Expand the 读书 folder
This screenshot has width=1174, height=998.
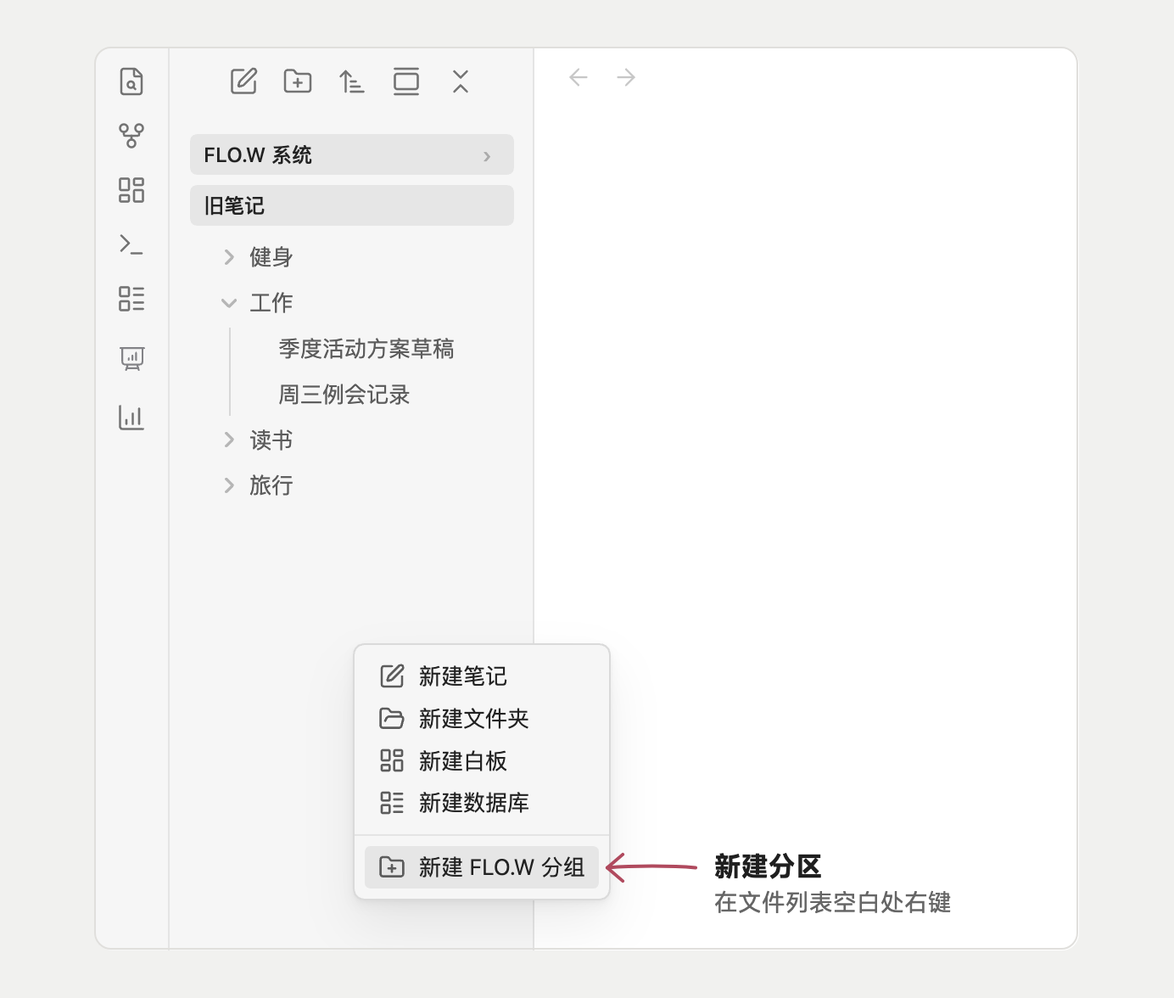point(229,440)
